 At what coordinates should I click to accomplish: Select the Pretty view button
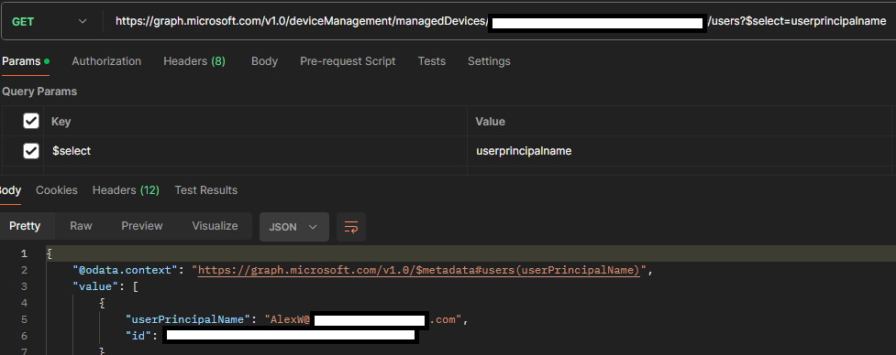[25, 226]
